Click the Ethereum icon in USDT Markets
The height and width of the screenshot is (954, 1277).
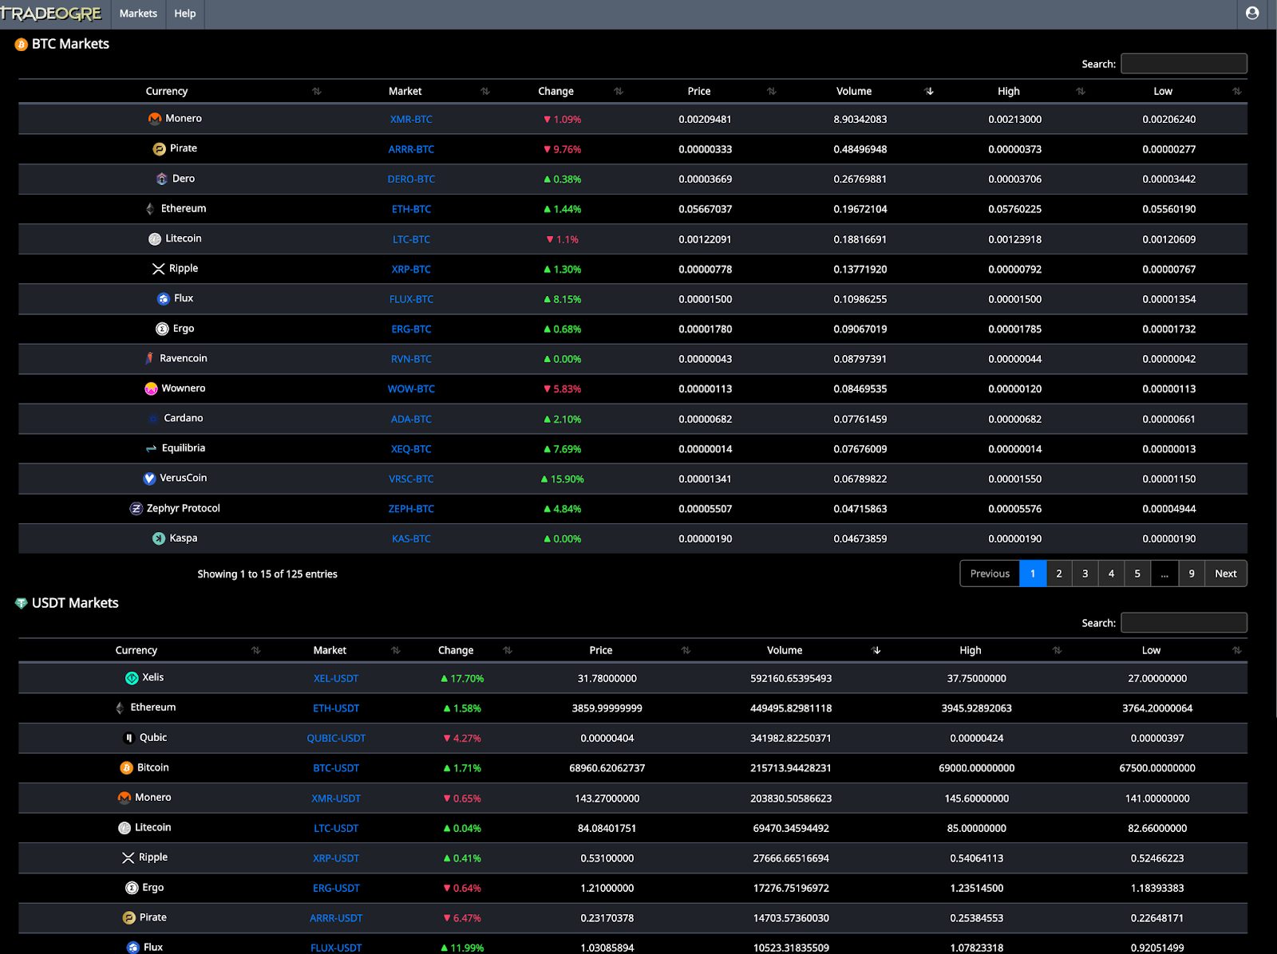[x=120, y=708]
